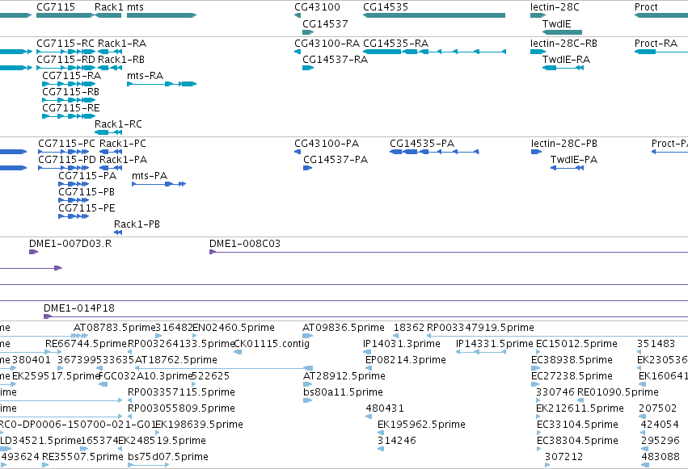688x469 pixels.
Task: Click transcript lectin-28C-RB
Action: (x=563, y=44)
